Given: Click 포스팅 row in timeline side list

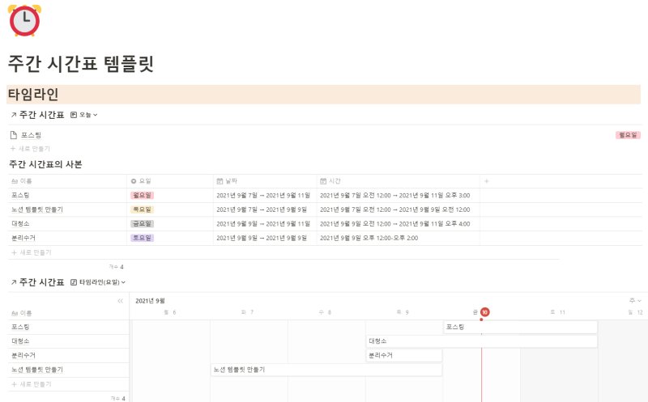Looking at the screenshot, I should (69, 327).
